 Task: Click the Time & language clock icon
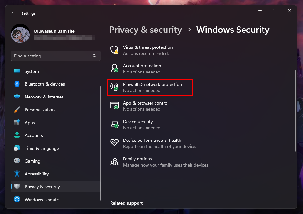[17, 148]
